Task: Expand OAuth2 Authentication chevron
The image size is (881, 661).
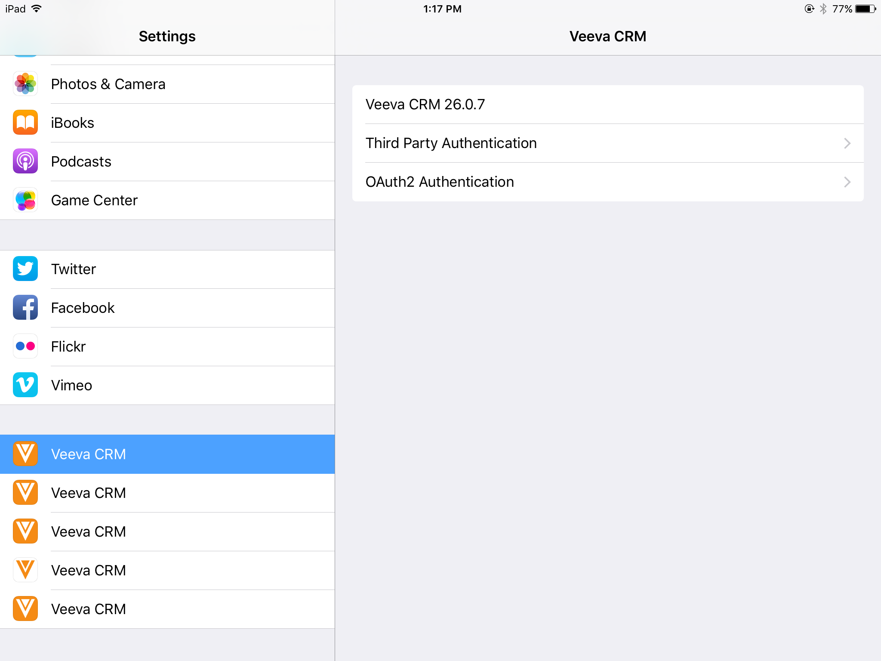Action: pos(847,182)
